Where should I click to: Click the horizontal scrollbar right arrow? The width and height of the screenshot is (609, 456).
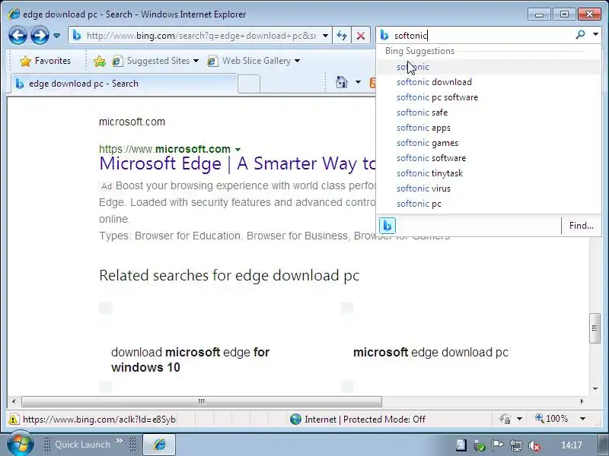click(582, 401)
